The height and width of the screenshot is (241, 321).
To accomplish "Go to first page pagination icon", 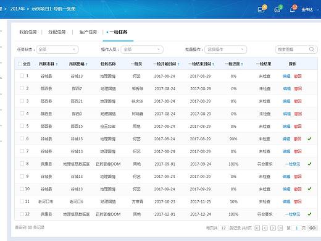I will pos(257,228).
